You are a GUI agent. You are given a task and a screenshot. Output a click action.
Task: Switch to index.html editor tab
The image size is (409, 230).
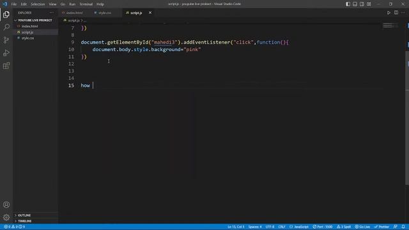(x=74, y=13)
